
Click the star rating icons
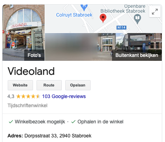28,96
